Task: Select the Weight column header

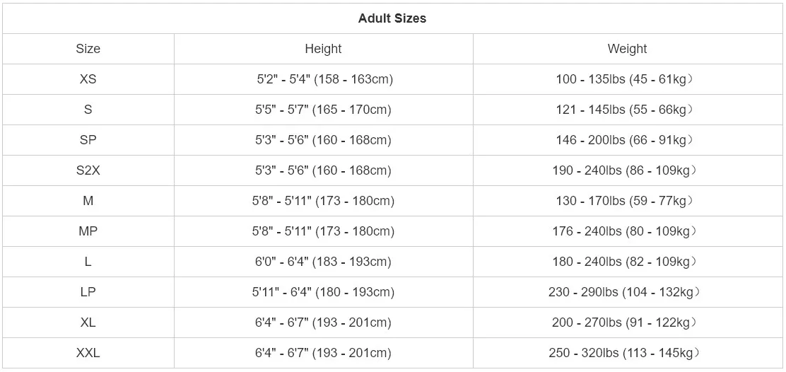Action: (x=627, y=49)
